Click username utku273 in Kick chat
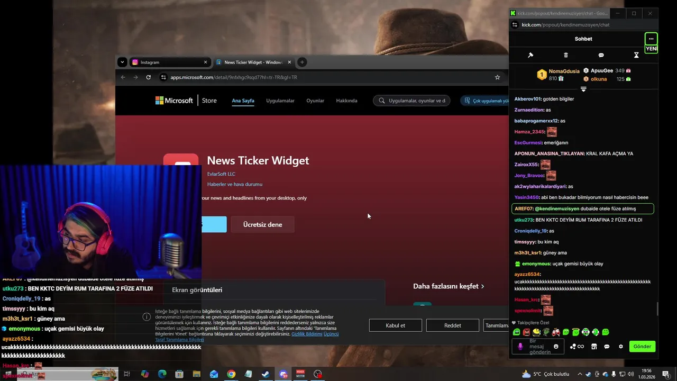This screenshot has width=677, height=381. coord(524,220)
